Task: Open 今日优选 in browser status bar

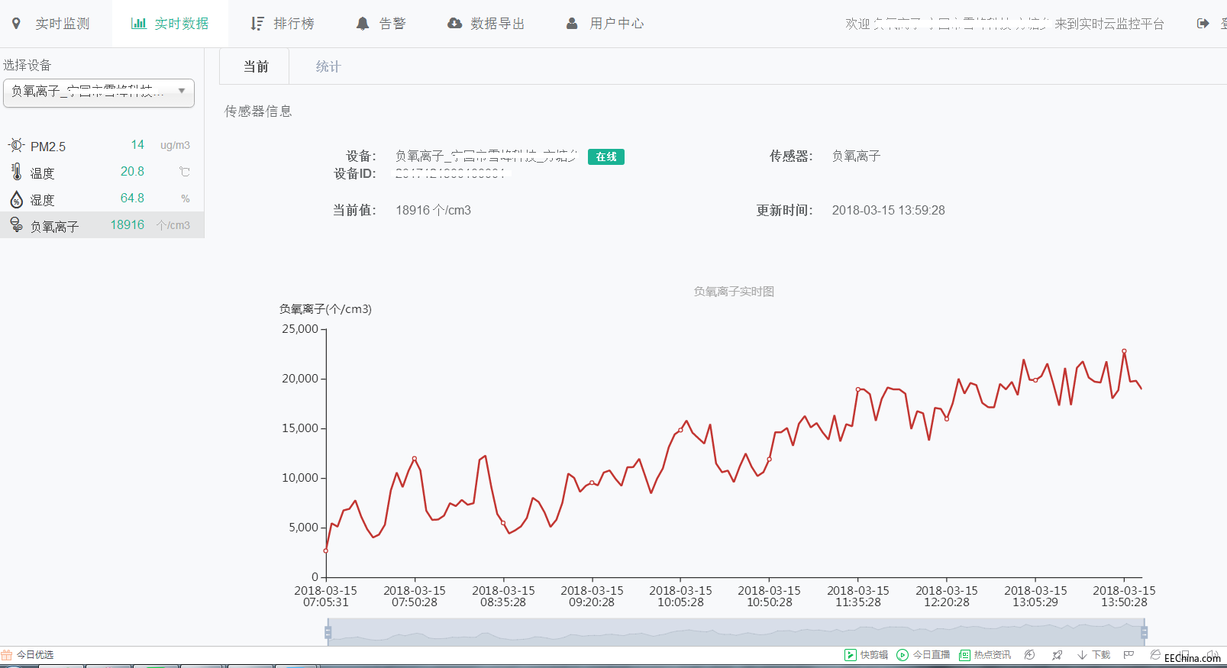Action: (x=35, y=654)
